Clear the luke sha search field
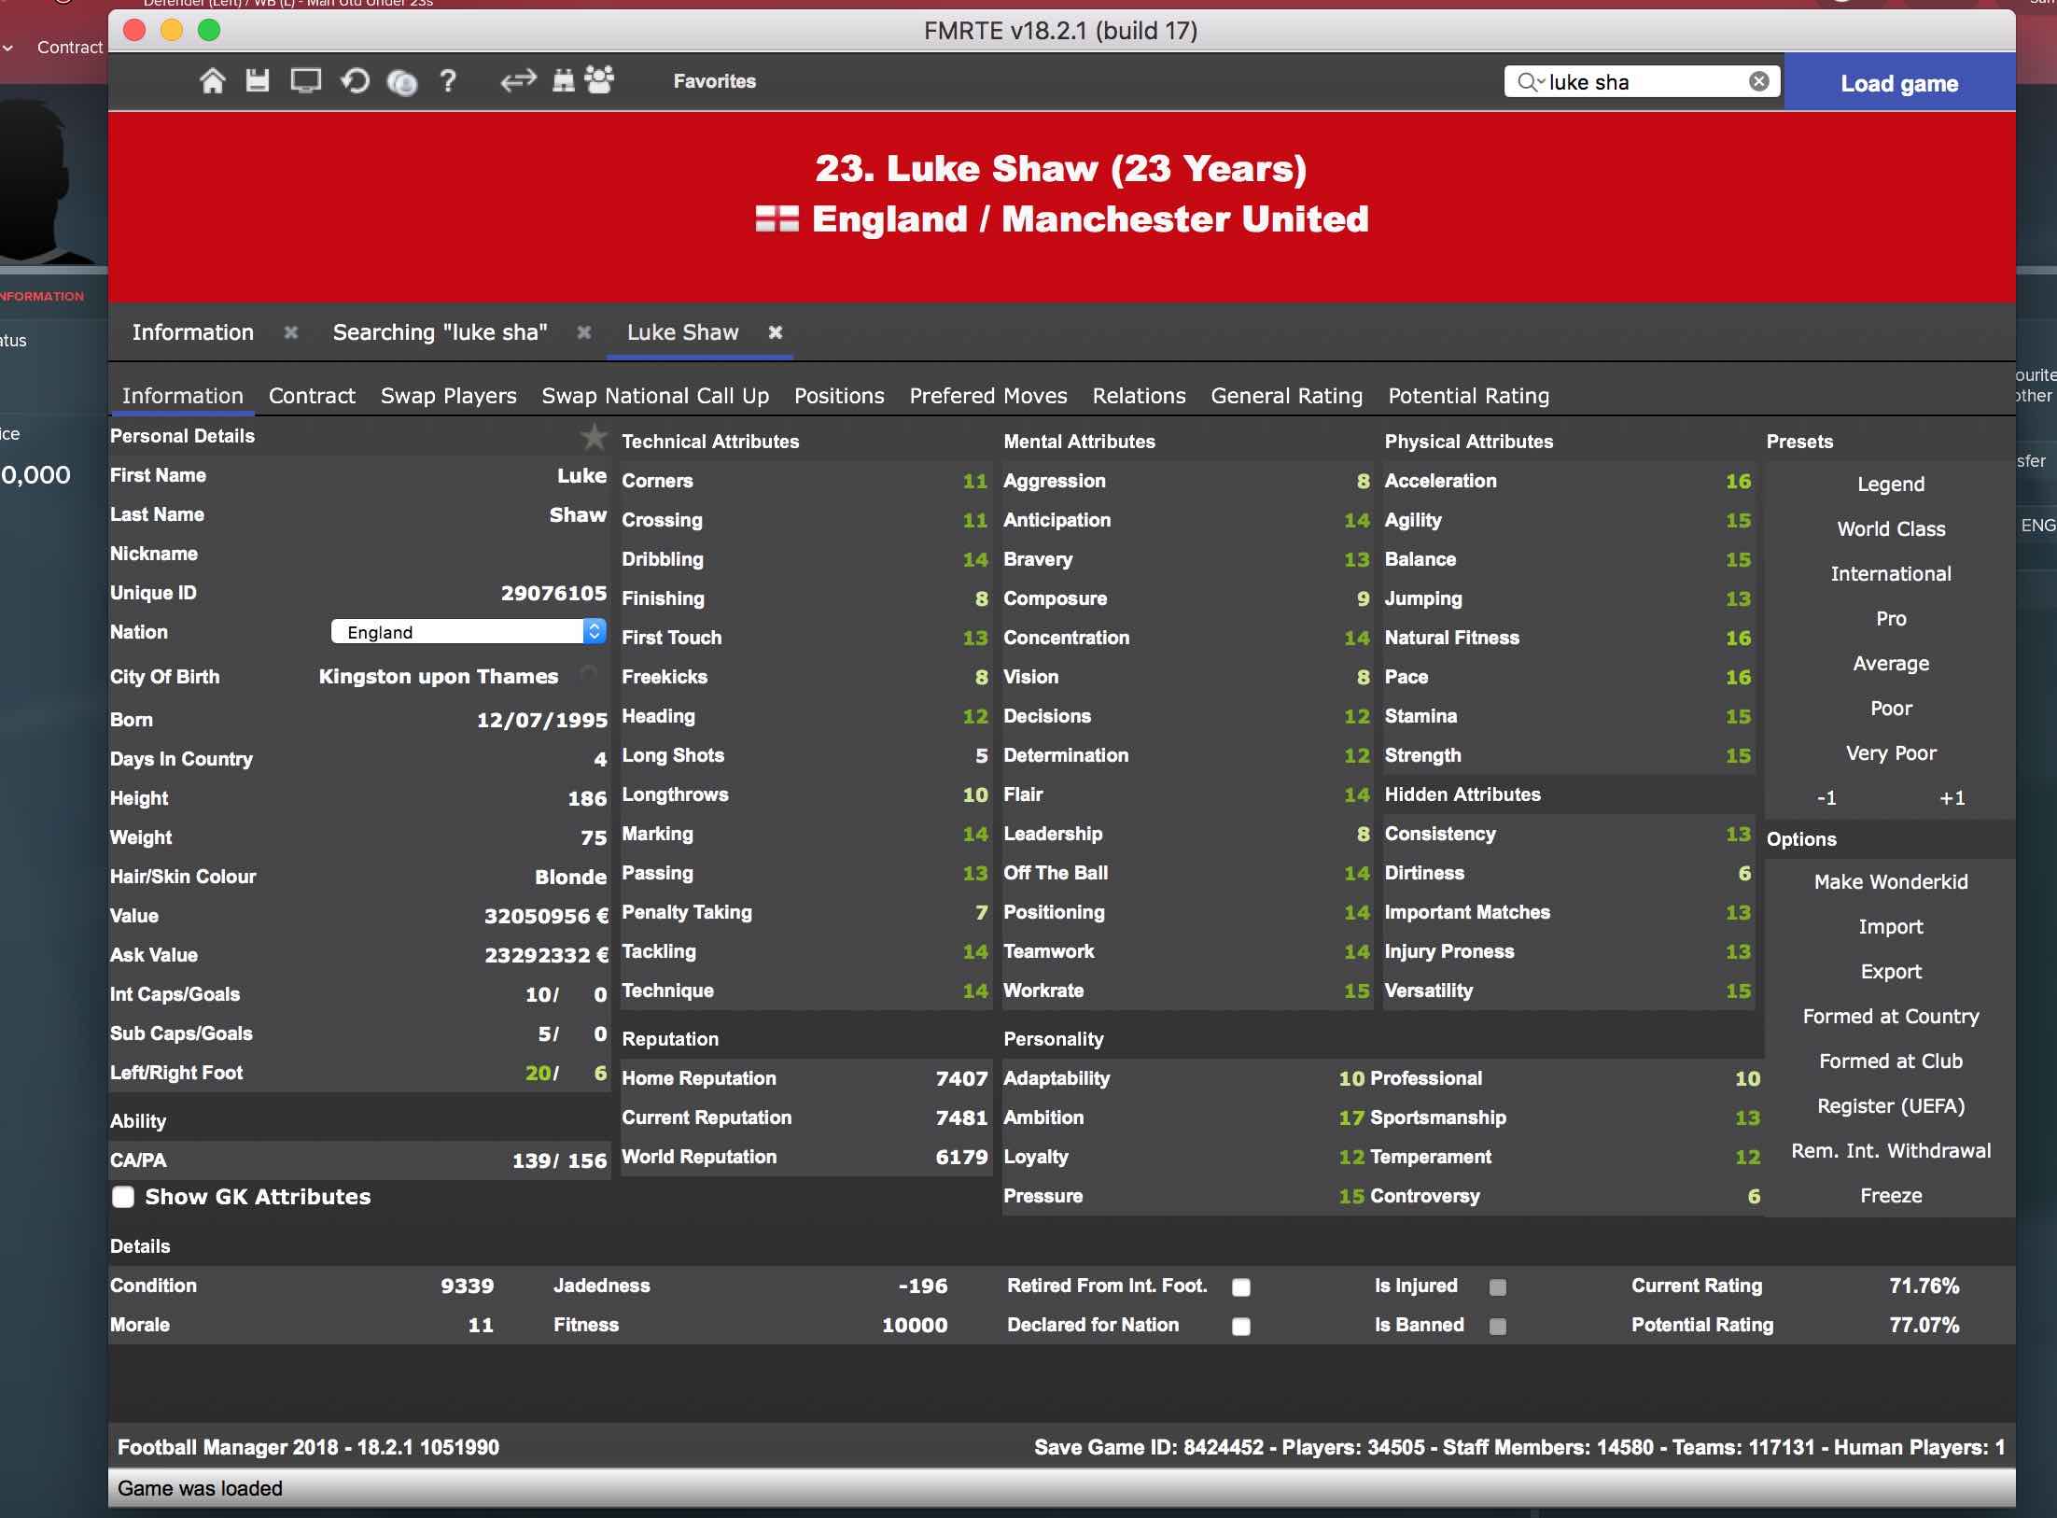2057x1518 pixels. click(1759, 81)
